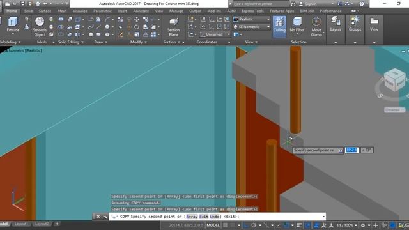The width and height of the screenshot is (409, 230).
Task: Click the Presspull solid editing icon
Action: tap(27, 27)
